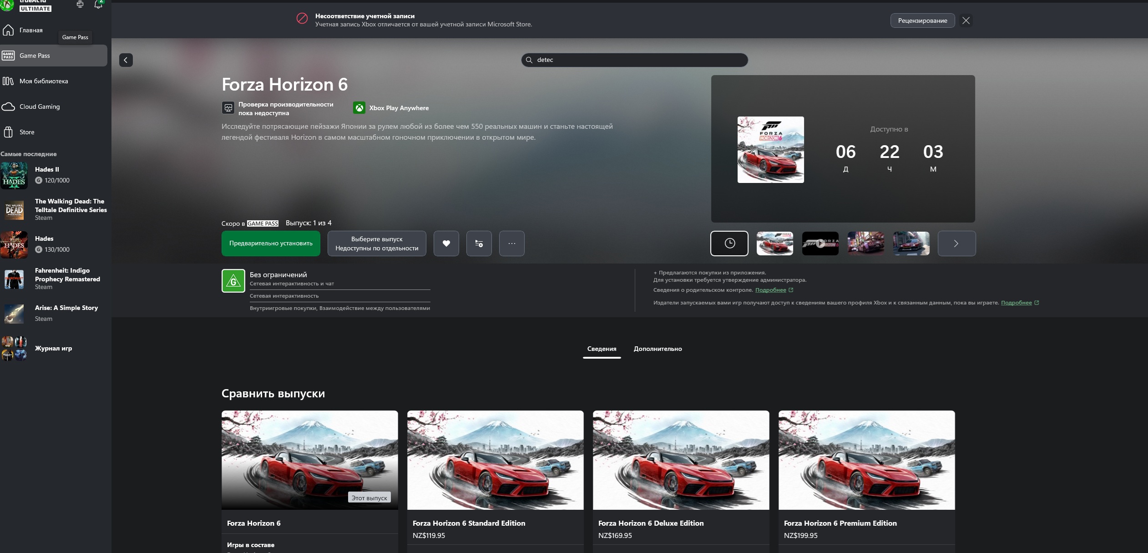Open Hades with 130/1000 gamerscore
Viewport: 1148px width, 553px height.
coord(54,244)
